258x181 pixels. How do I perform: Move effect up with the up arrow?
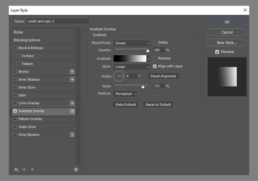point(24,169)
